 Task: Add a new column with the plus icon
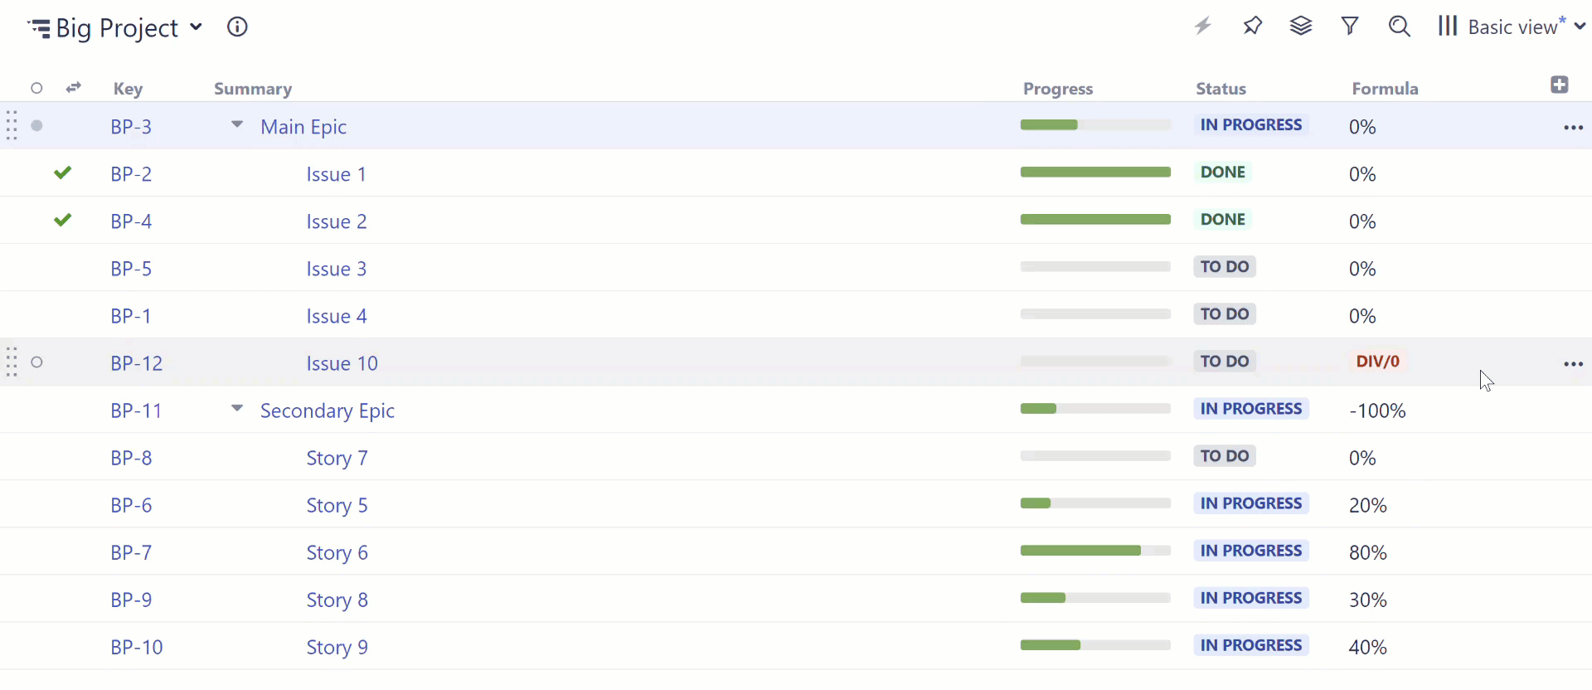(x=1560, y=85)
